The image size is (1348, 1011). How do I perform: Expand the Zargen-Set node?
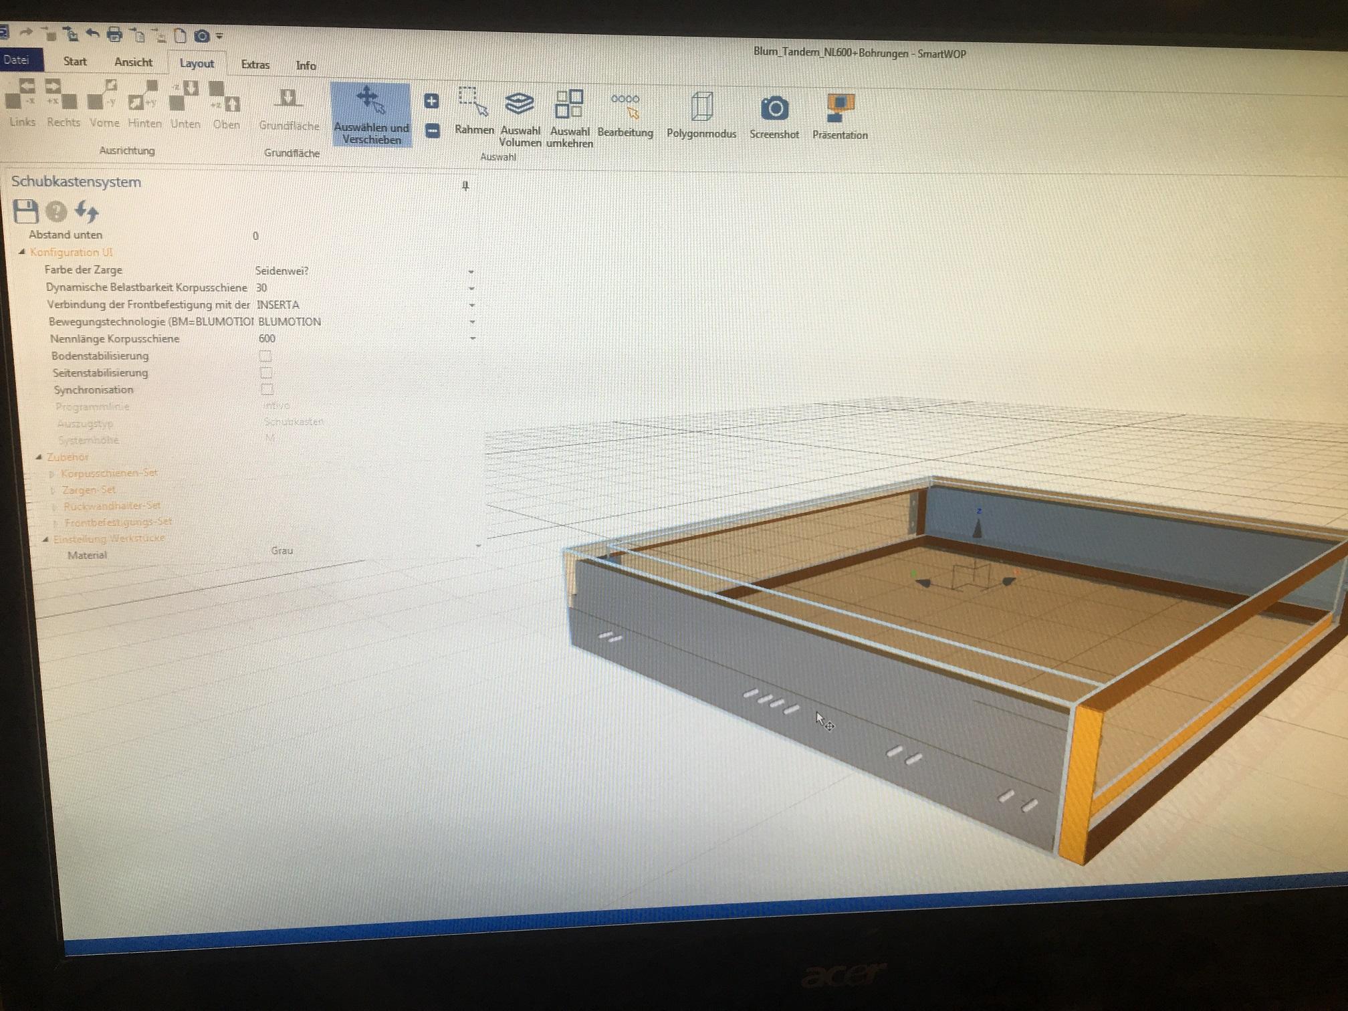[53, 490]
